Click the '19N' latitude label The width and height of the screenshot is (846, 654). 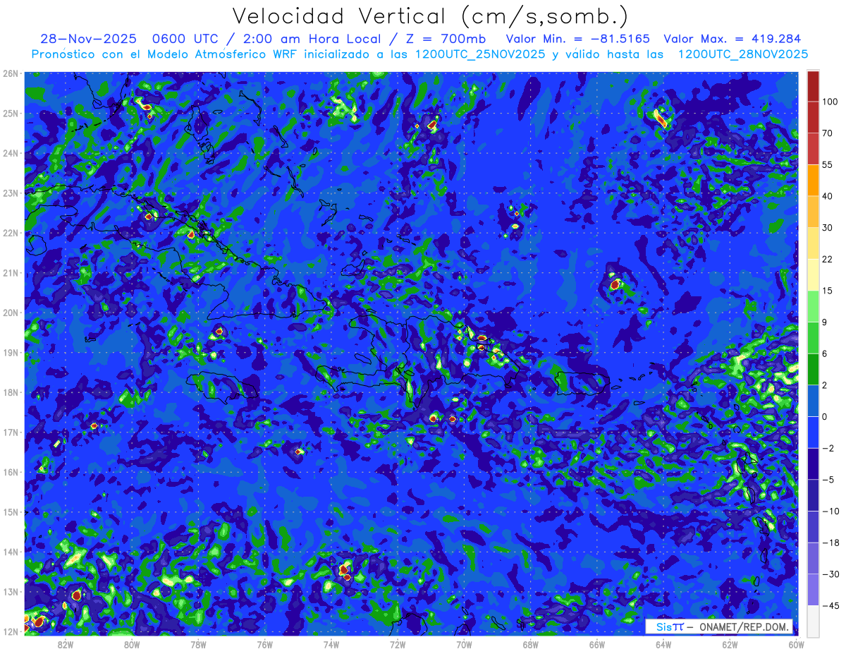coord(10,353)
